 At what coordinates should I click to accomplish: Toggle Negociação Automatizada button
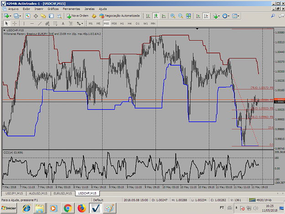119,16
